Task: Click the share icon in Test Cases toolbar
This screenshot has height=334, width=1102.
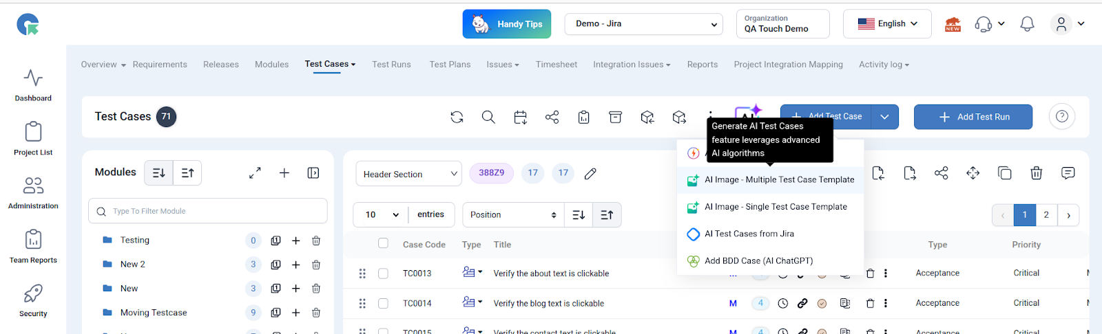Action: point(552,118)
